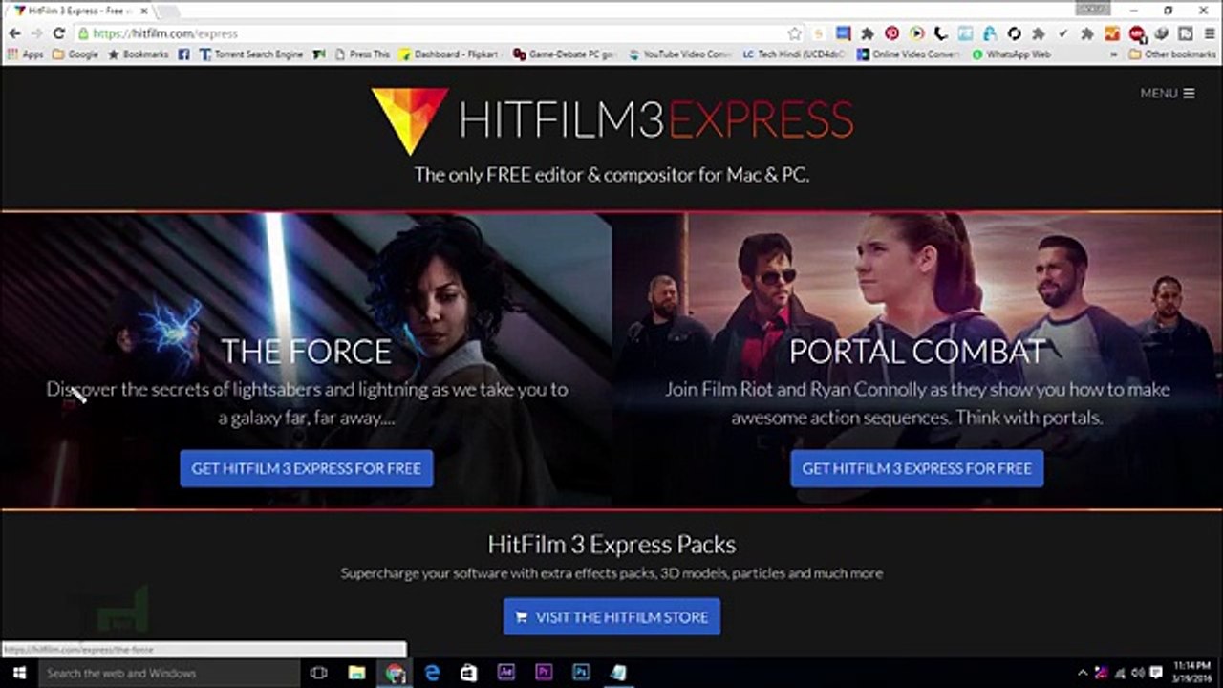Click the browser forward arrow

pos(36,33)
